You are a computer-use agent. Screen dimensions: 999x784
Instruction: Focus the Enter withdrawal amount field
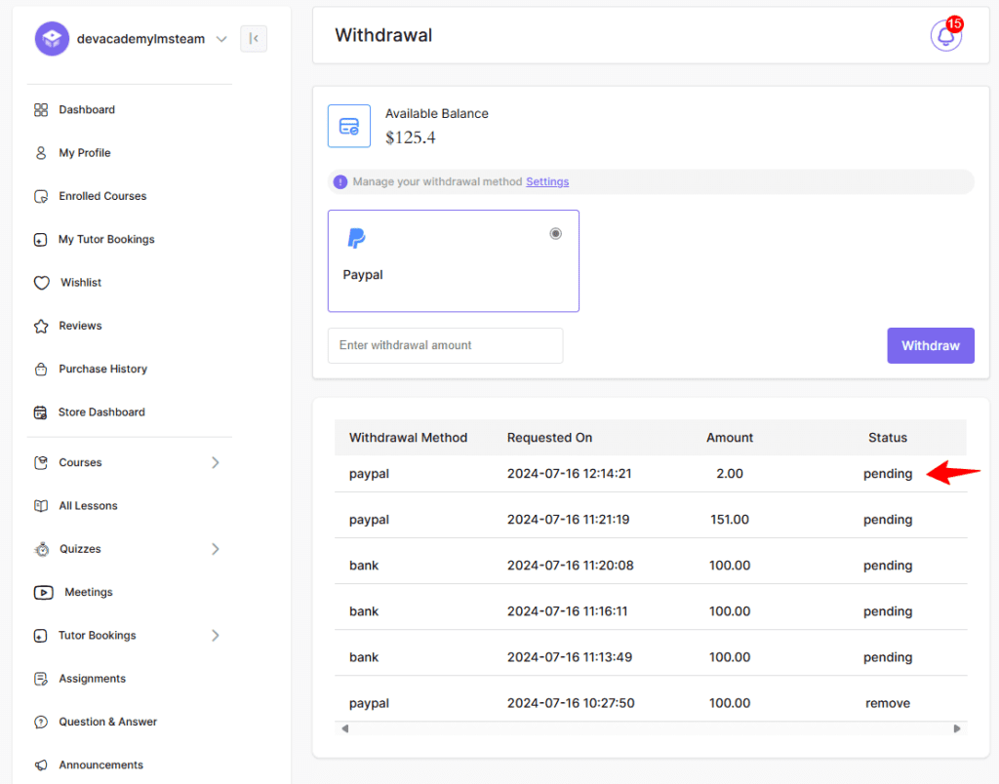pos(445,345)
